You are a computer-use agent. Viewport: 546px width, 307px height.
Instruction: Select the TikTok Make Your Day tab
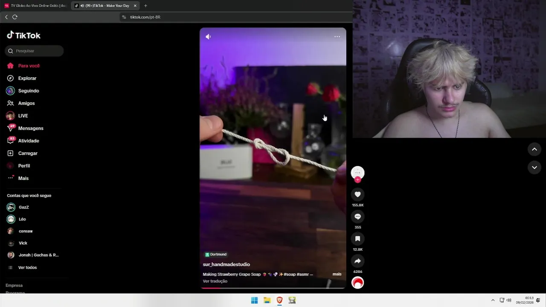[104, 6]
